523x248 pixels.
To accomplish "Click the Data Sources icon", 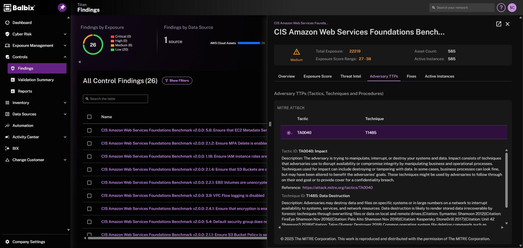I will point(7,114).
